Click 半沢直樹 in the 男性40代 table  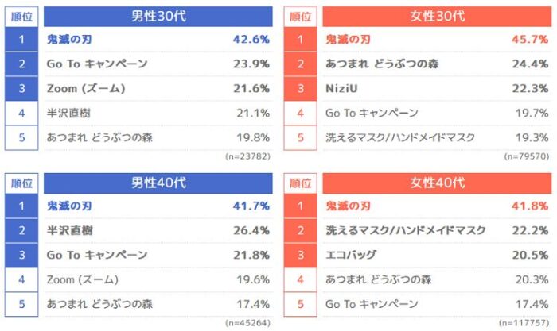click(70, 230)
